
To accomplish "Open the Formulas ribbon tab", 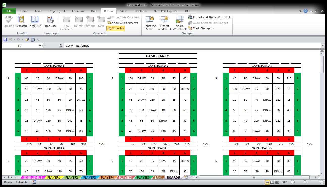I will 78,11.
